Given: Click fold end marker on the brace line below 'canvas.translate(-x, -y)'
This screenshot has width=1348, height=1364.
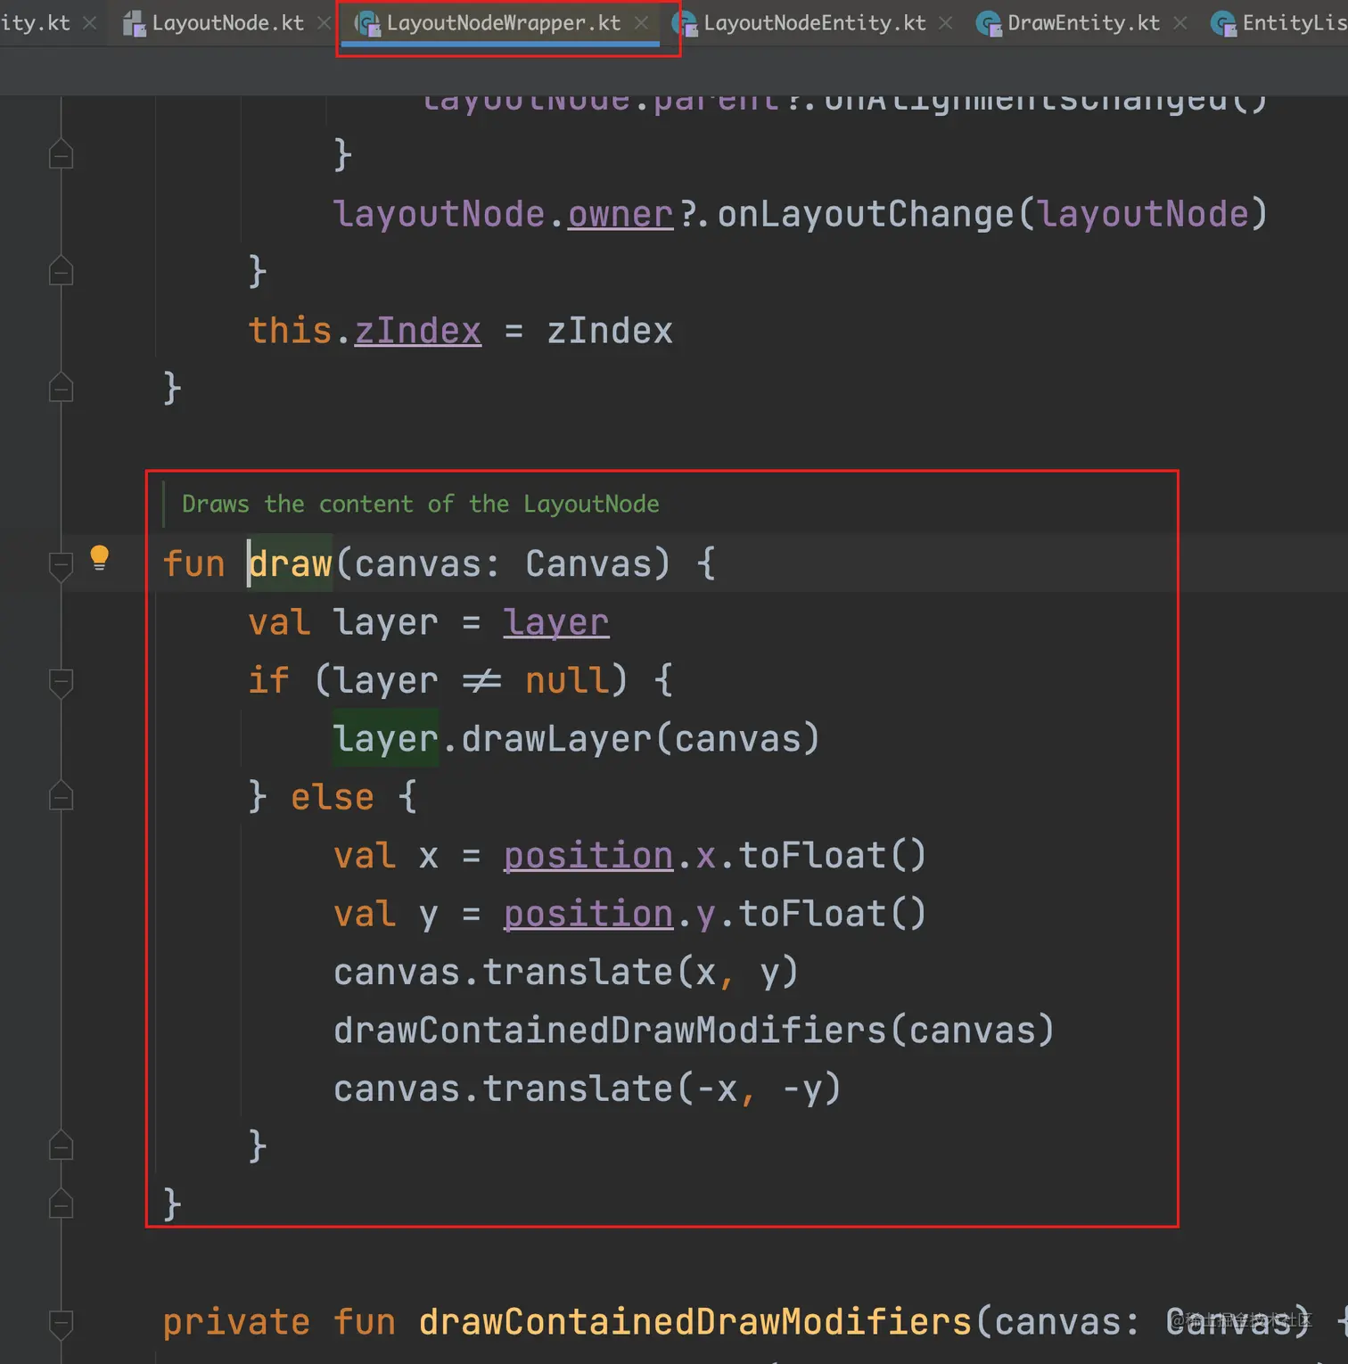Looking at the screenshot, I should 61,1145.
